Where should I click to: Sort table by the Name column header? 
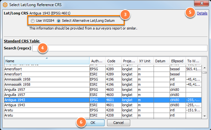pyautogui.click(x=47, y=61)
